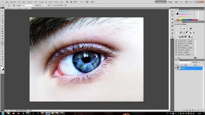This screenshot has height=115, width=205.
Task: Select the Move tool
Action: coord(3,11)
